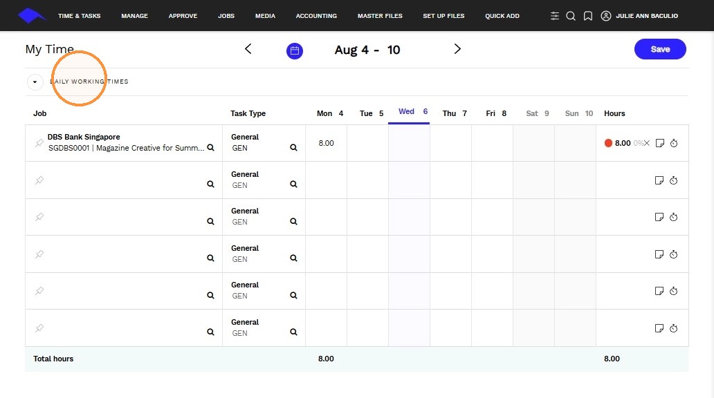This screenshot has width=714, height=398.
Task: Select the Wed 6 day column header
Action: click(409, 112)
